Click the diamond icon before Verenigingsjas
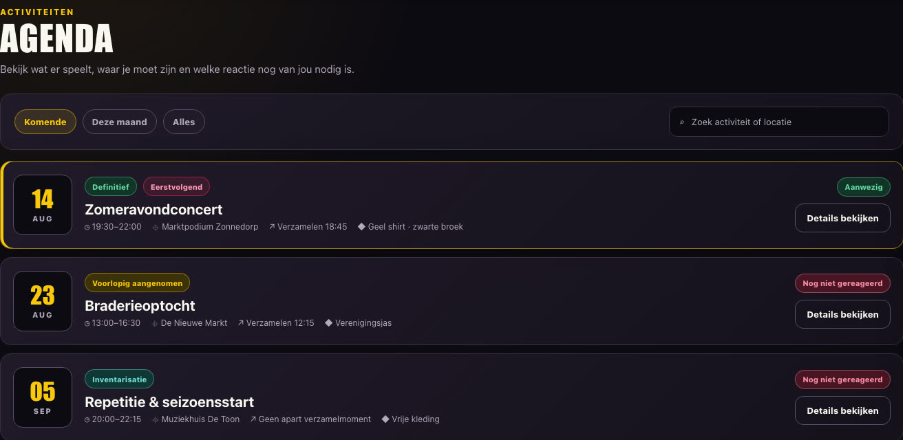Screen dimensions: 903x440 [x=328, y=323]
